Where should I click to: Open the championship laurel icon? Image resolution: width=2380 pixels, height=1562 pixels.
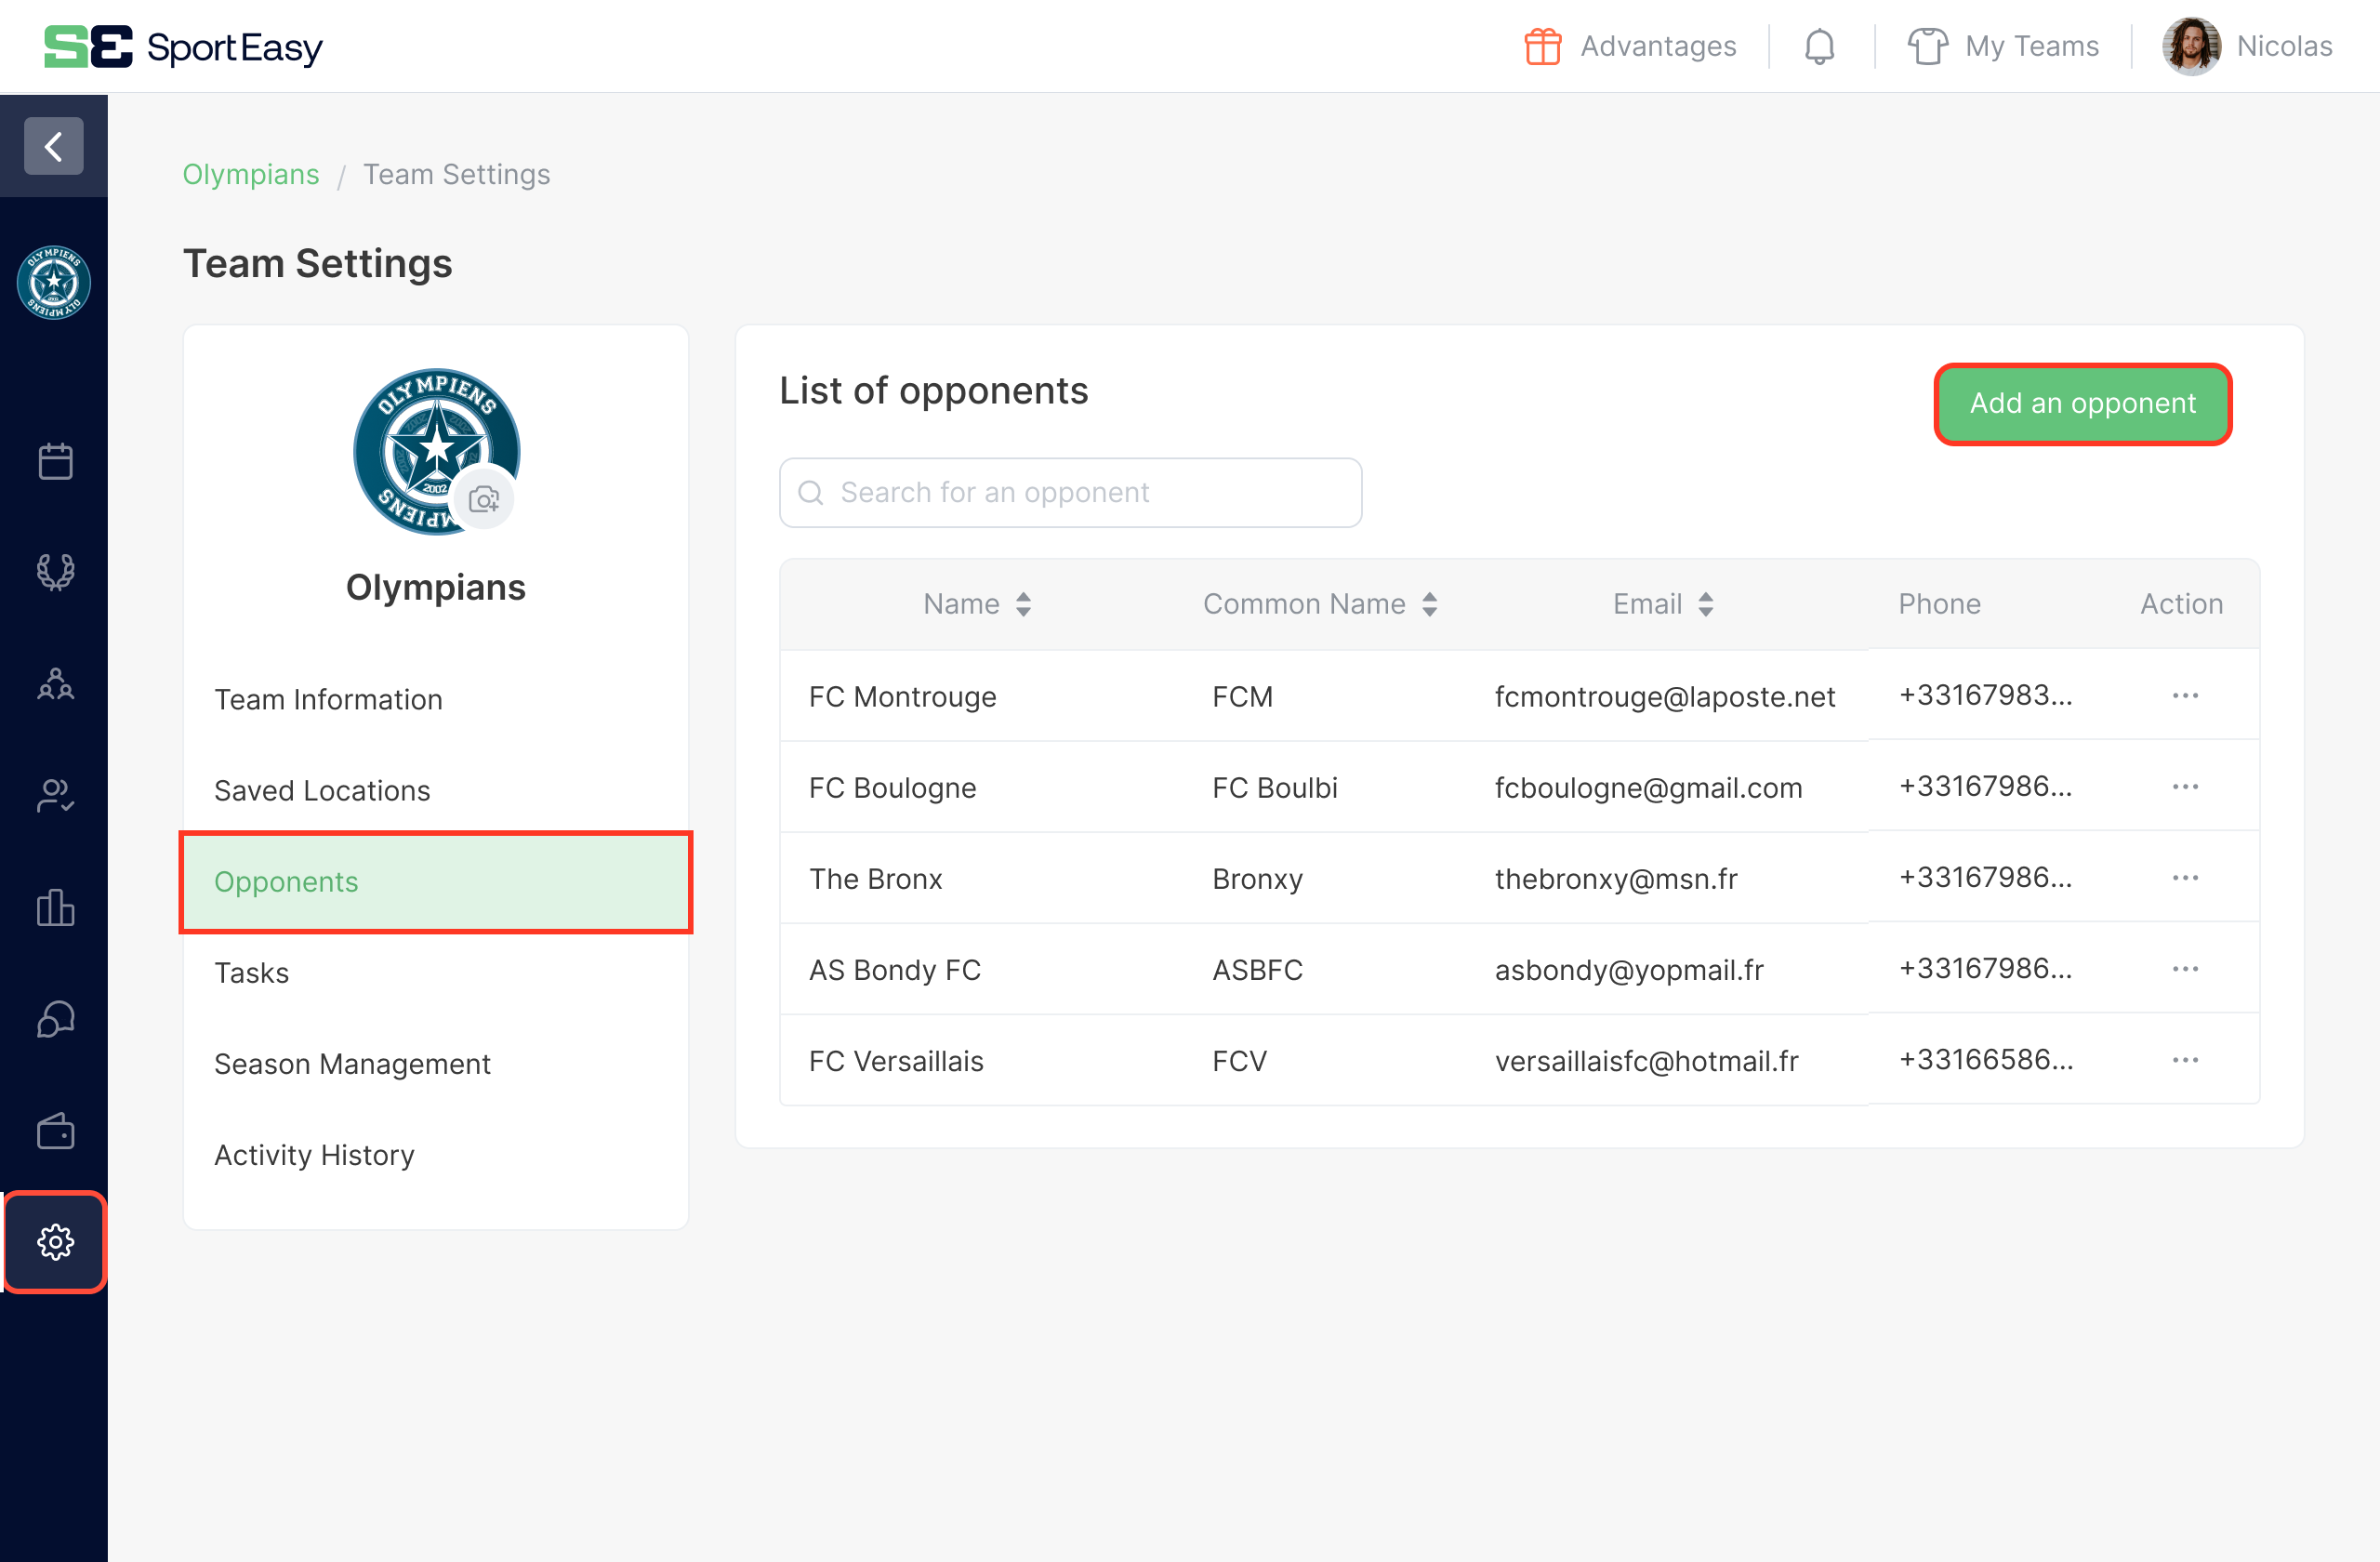coord(55,572)
